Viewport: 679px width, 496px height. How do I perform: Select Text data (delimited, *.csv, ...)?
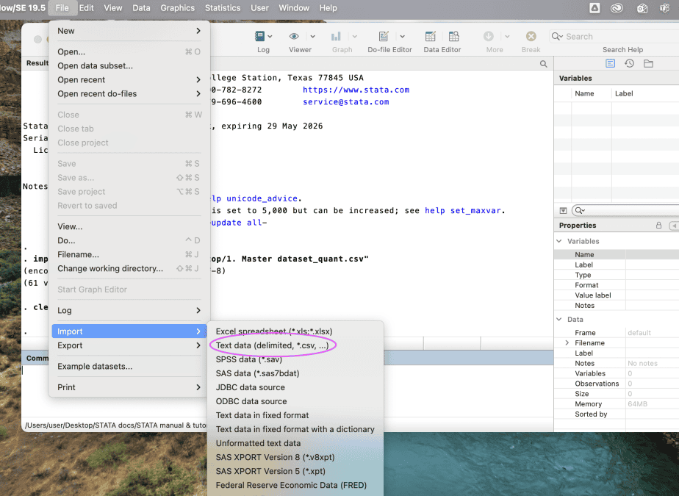pos(272,345)
